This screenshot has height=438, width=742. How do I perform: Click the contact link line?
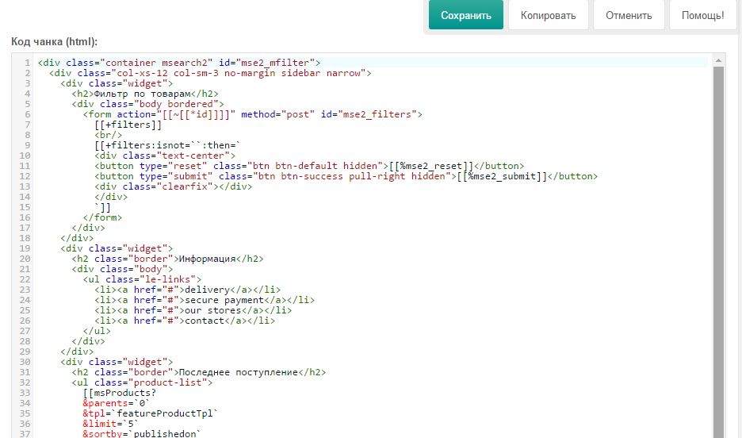point(185,321)
